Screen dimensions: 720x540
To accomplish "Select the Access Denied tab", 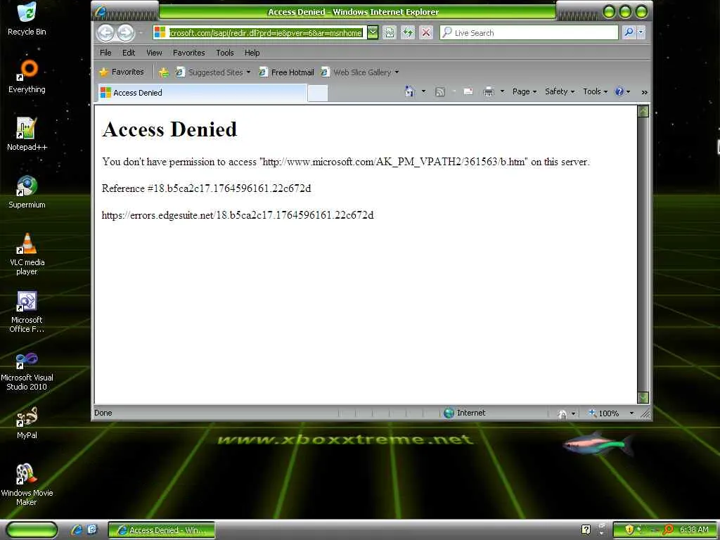I will pyautogui.click(x=202, y=93).
